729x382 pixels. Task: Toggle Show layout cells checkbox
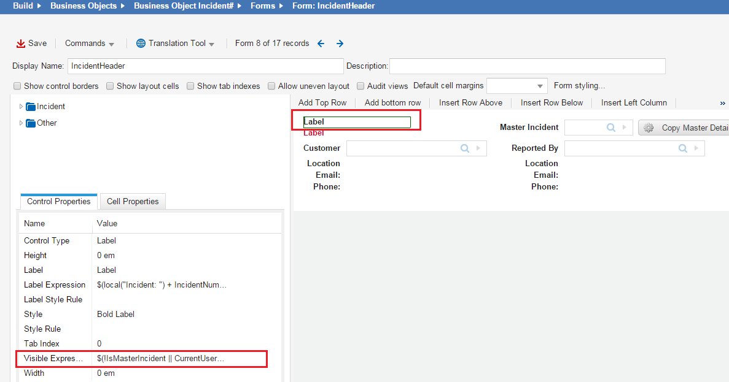point(110,86)
